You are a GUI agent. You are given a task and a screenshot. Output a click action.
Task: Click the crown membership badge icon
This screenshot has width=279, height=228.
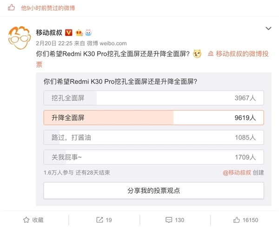tap(79, 33)
